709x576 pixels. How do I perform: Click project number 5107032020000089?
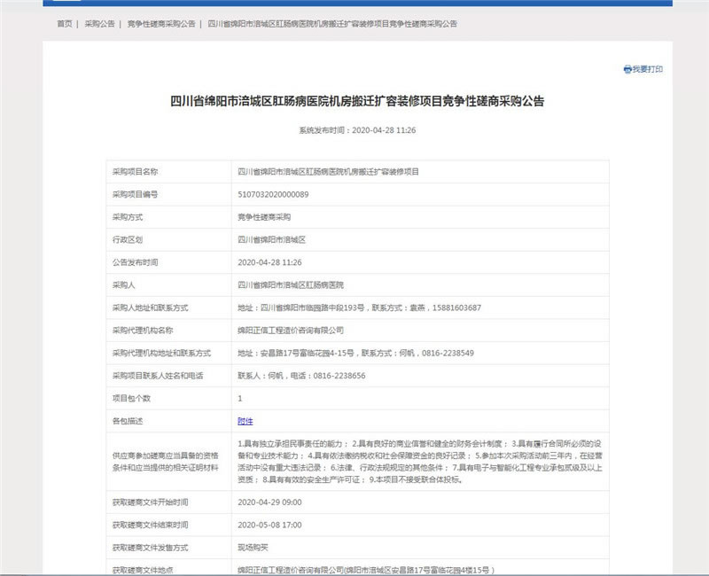pos(273,193)
